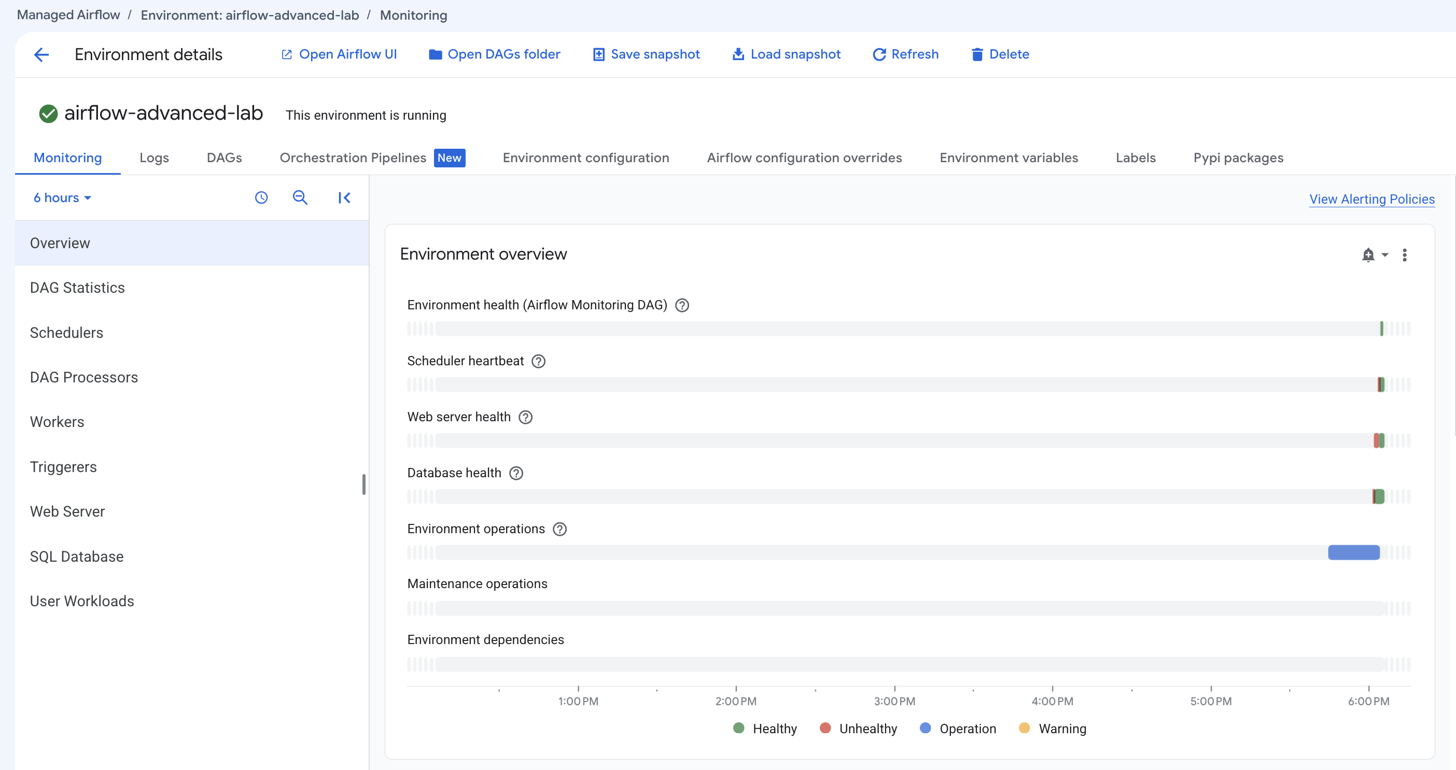Open the alert bell dropdown
This screenshot has height=770, width=1456.
tap(1375, 255)
